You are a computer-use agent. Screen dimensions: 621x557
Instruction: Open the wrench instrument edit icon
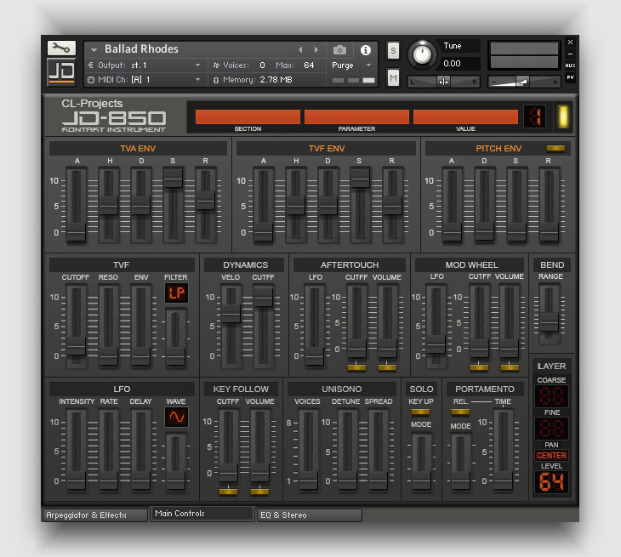tap(61, 48)
